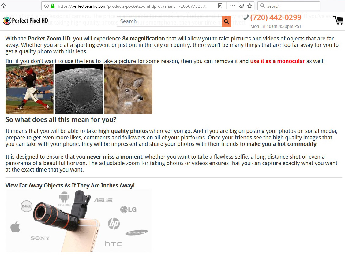This screenshot has width=345, height=257.
Task: Click the browser home icon
Action: coord(3,6)
